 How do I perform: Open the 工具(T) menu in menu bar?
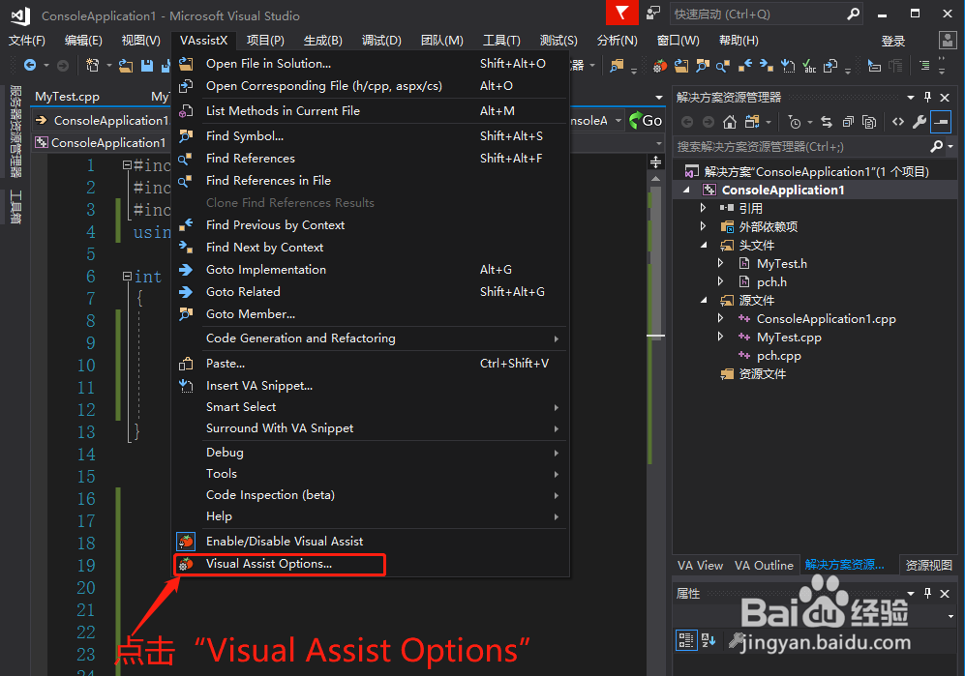(501, 41)
